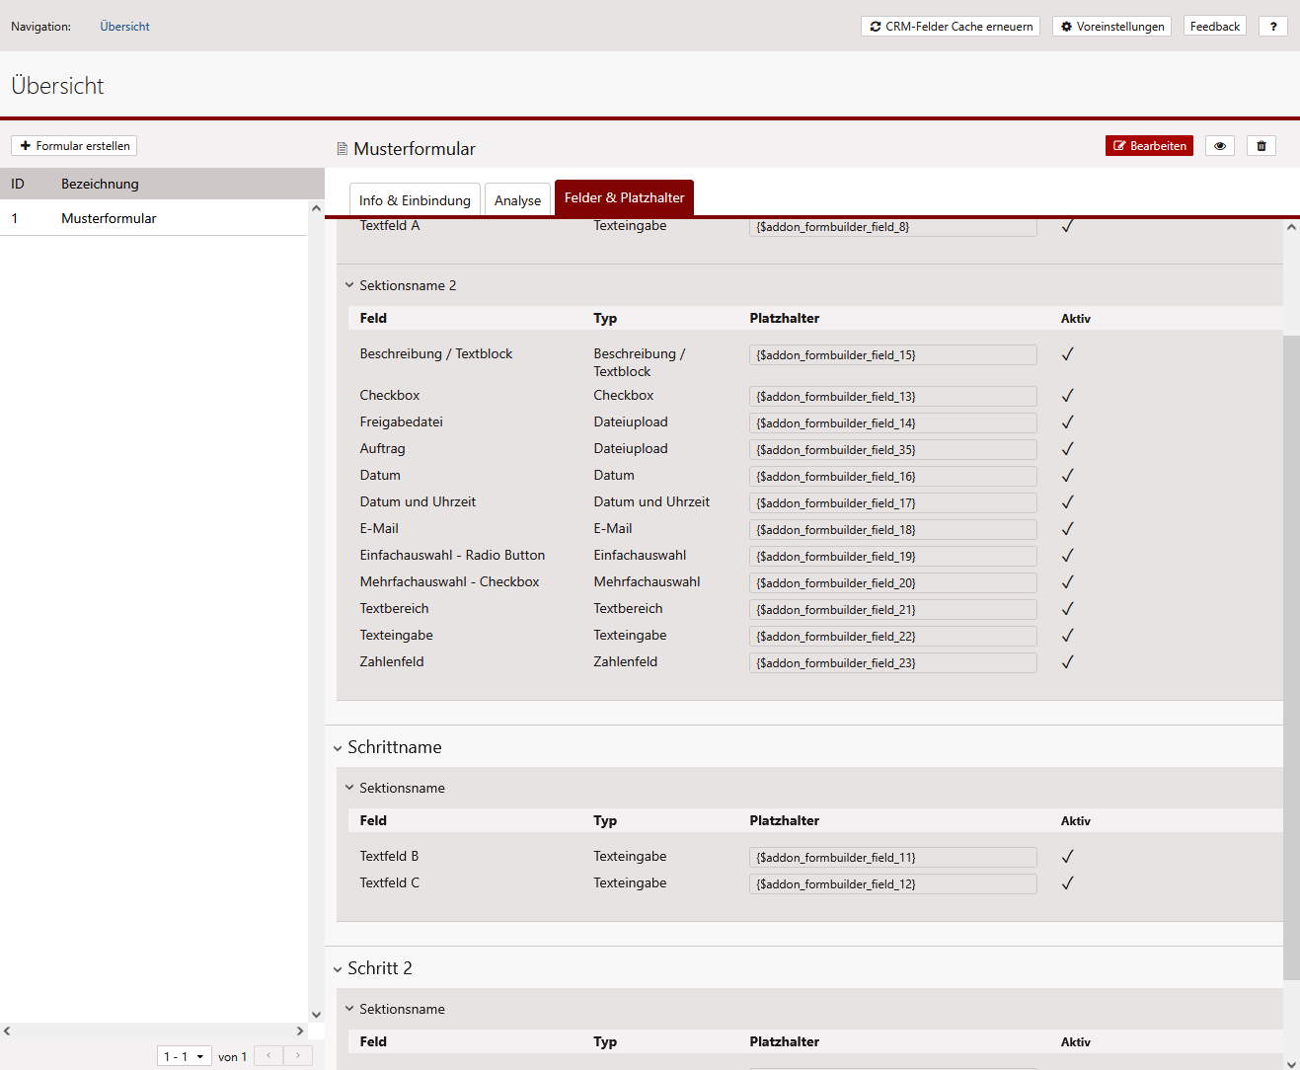Click the trash delete icon

(x=1262, y=146)
